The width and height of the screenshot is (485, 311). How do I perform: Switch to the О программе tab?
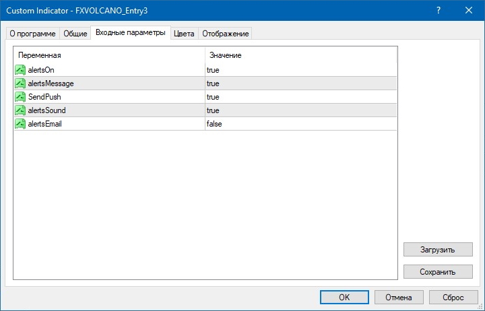pos(32,34)
